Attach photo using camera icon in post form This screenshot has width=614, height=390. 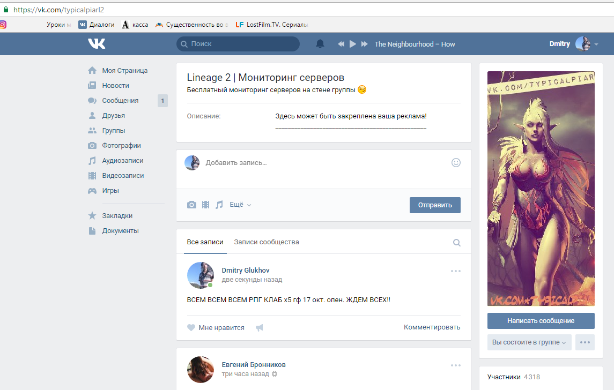191,205
